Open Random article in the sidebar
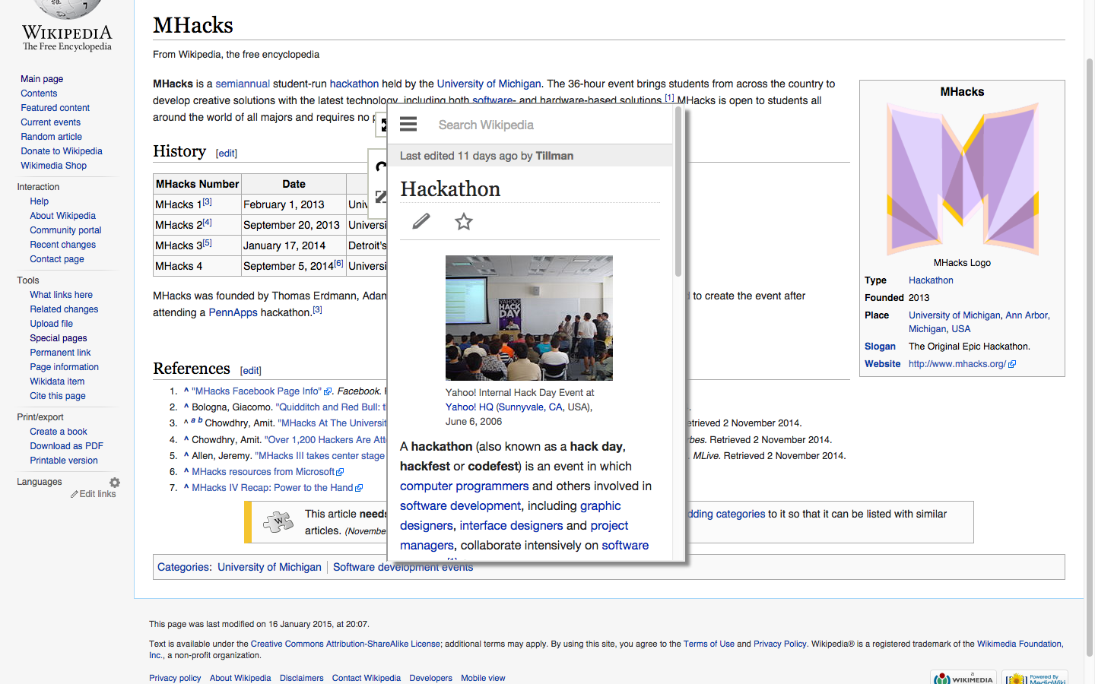The width and height of the screenshot is (1095, 684). click(51, 137)
